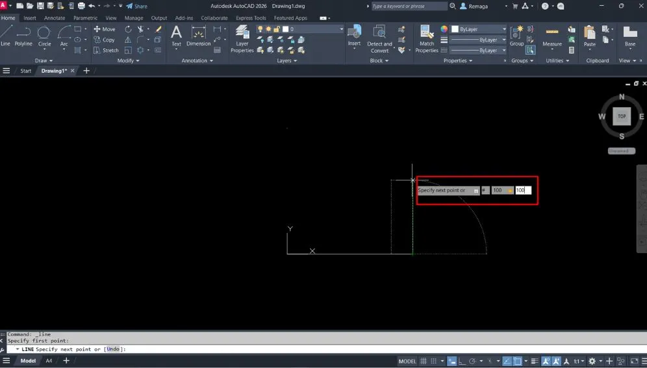This screenshot has width=647, height=368.
Task: Switch to the Annotate ribbon tab
Action: pyautogui.click(x=55, y=18)
